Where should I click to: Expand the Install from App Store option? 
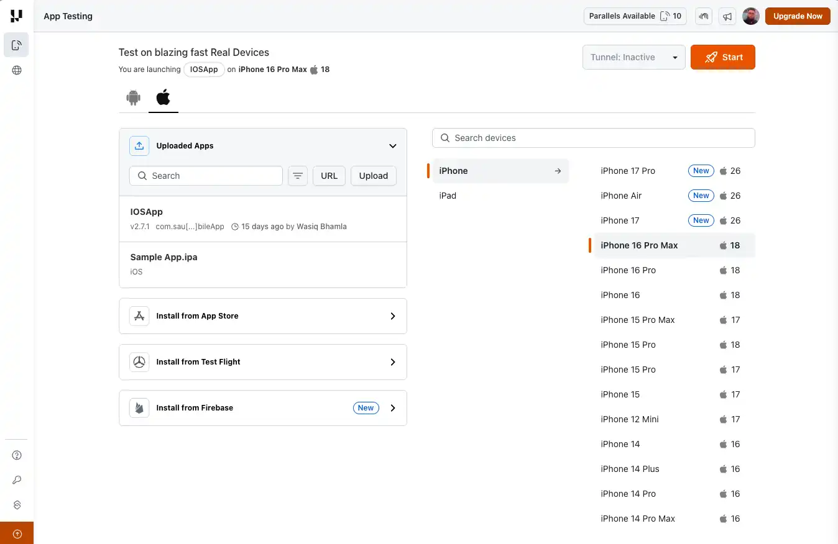click(392, 316)
